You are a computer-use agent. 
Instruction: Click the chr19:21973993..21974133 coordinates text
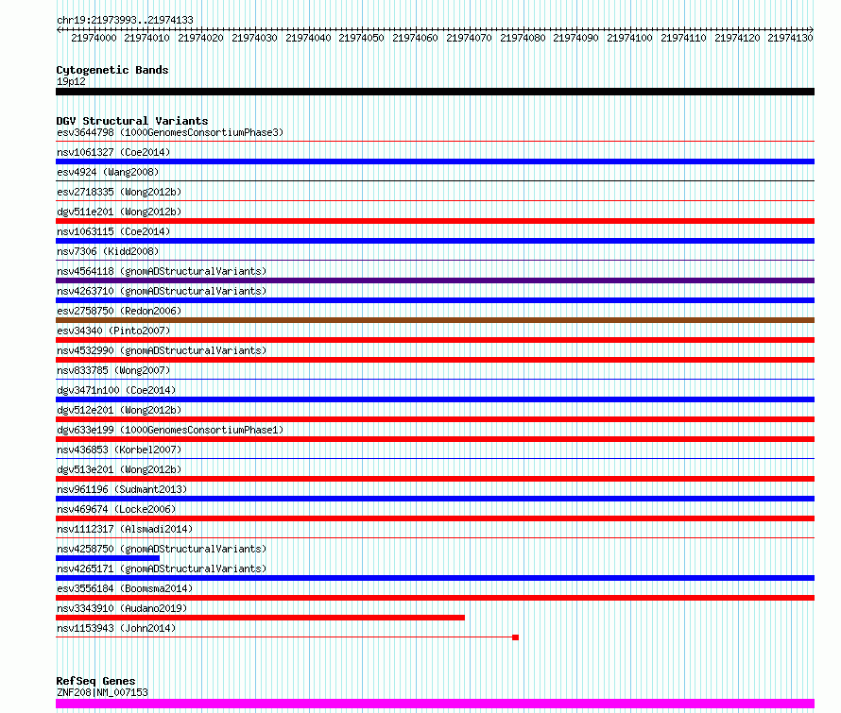pyautogui.click(x=125, y=20)
